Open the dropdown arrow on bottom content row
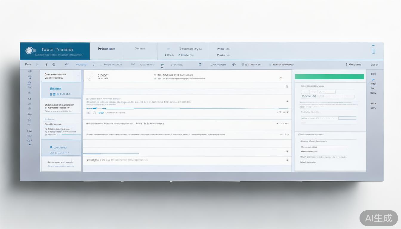The image size is (401, 229). pyautogui.click(x=287, y=160)
